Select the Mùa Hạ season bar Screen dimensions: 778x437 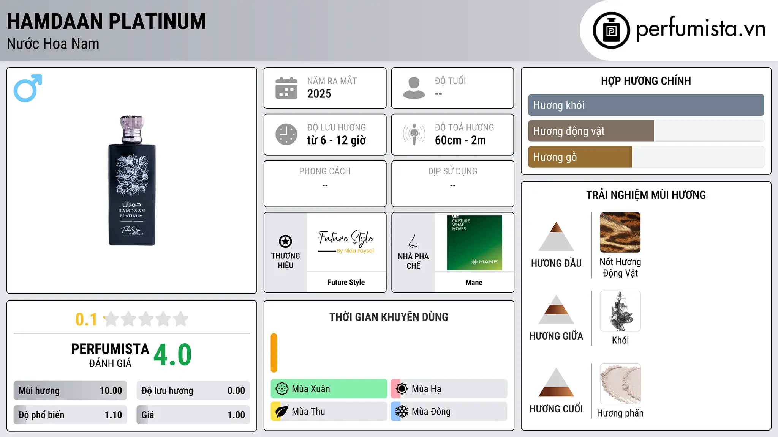[449, 389]
